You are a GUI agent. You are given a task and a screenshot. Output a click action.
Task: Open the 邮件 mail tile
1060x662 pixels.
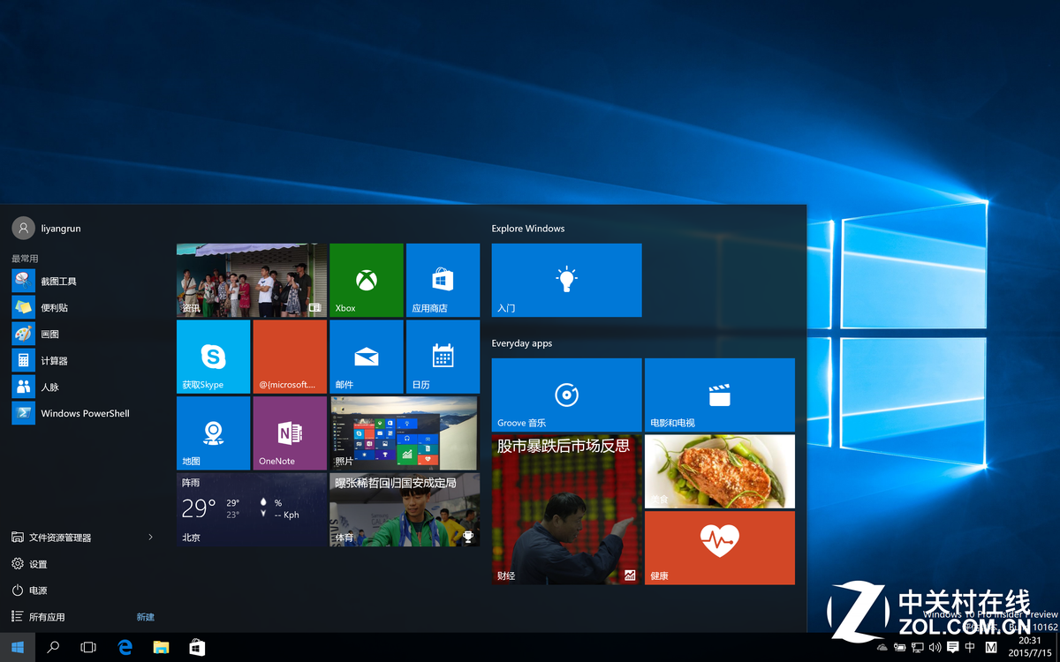[x=366, y=357]
